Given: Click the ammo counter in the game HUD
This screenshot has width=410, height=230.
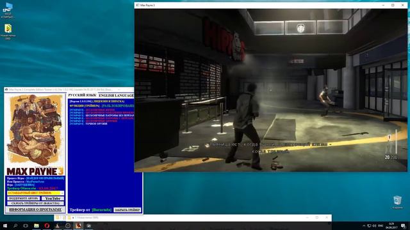Looking at the screenshot, I should coord(391,157).
